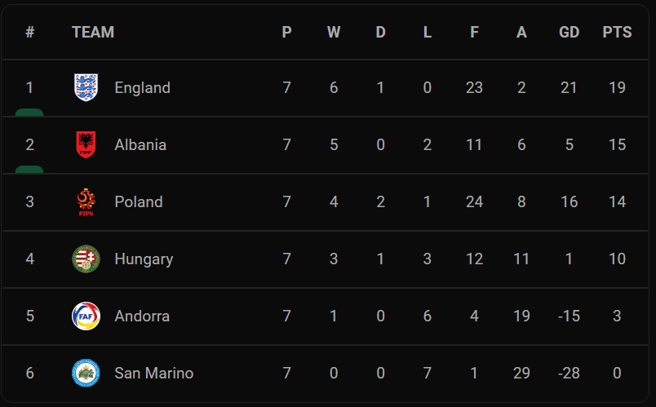
Task: Click the W wins column header
Action: [334, 32]
